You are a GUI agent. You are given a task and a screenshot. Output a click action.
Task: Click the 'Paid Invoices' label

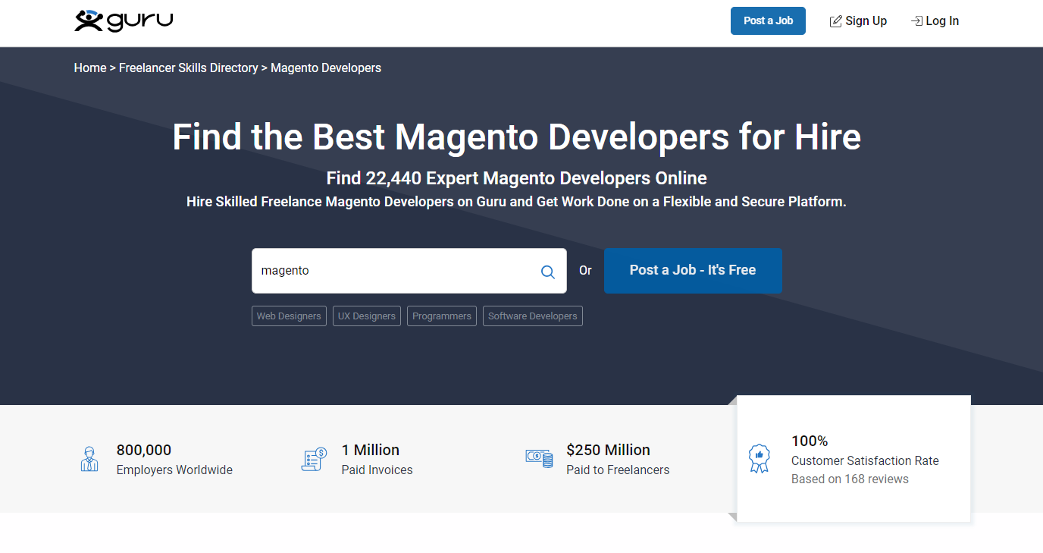377,470
